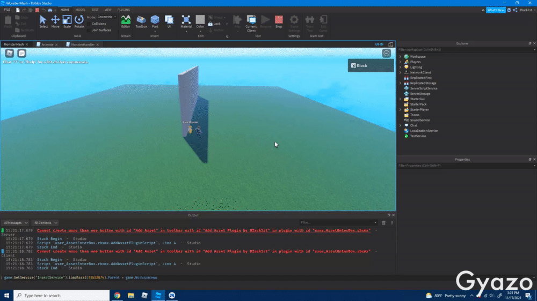Open the Animate script tab
The height and width of the screenshot is (301, 537).
(x=47, y=44)
